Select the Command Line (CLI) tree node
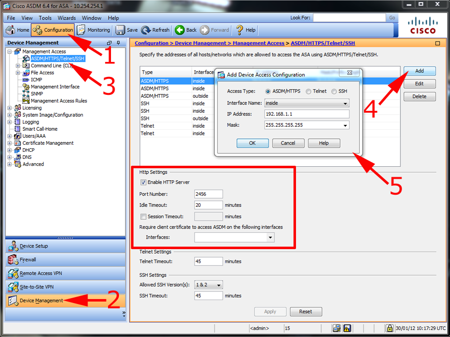Screen dimensions: 450x337 (51, 65)
